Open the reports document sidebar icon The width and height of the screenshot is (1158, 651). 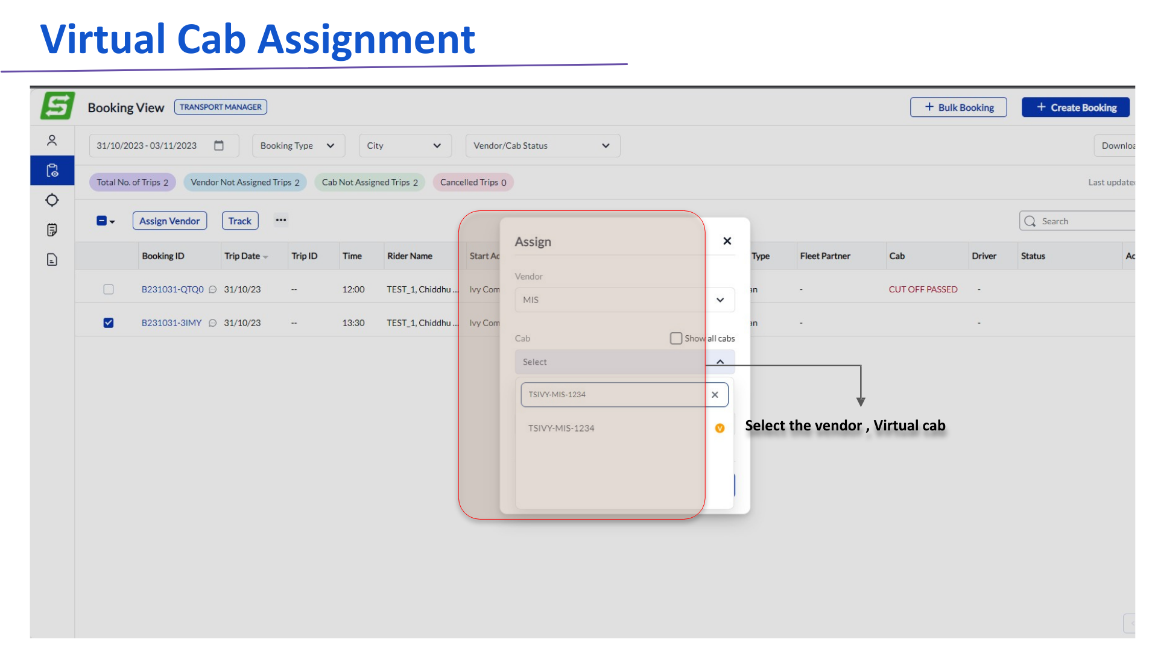[52, 260]
